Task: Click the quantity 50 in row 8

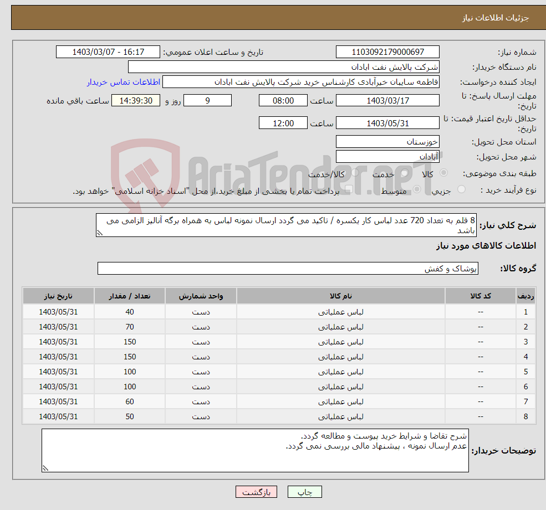Action: click(130, 417)
